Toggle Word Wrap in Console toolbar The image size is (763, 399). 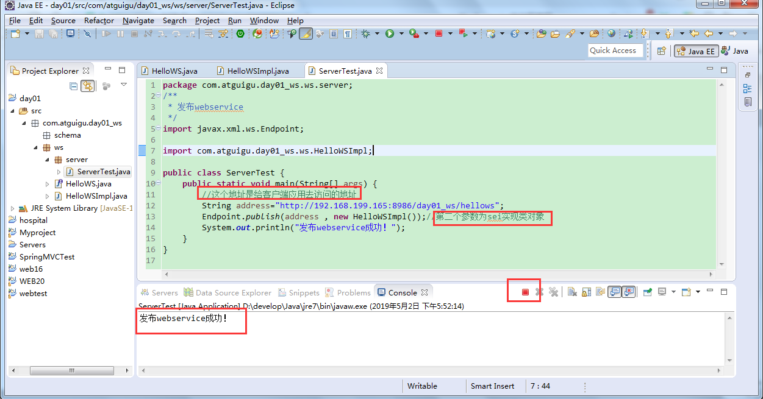tap(601, 292)
